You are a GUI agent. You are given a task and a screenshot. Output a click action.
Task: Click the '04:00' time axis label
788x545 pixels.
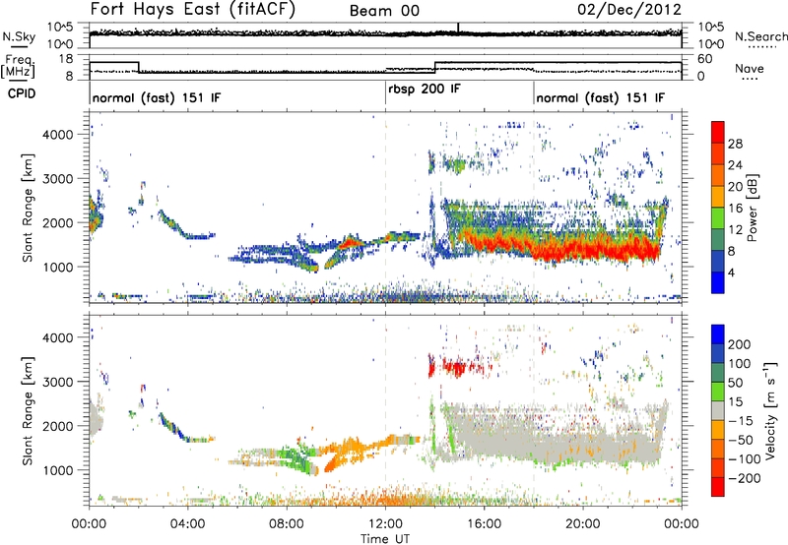click(x=188, y=524)
